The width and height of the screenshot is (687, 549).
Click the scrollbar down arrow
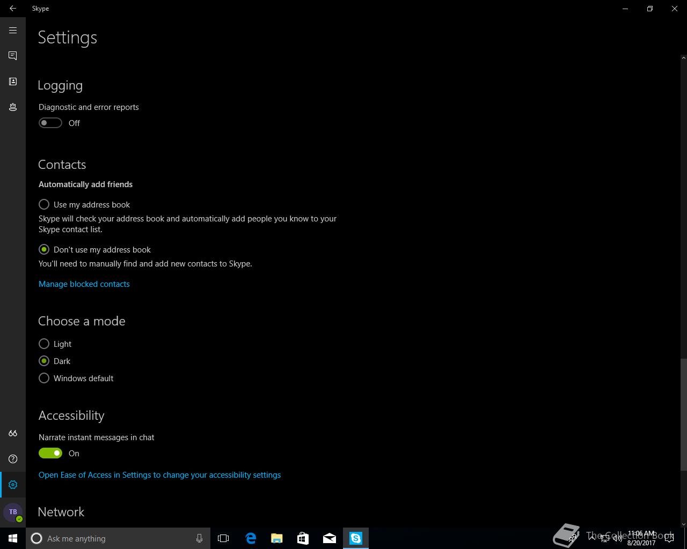[x=683, y=524]
